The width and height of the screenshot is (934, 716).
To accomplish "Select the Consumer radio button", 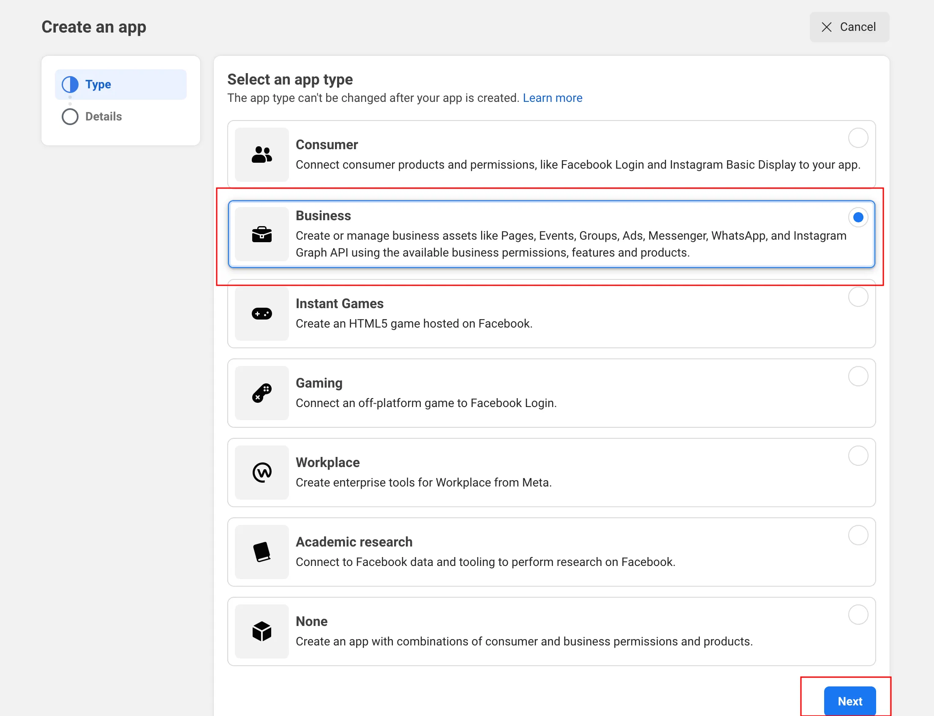I will (858, 138).
